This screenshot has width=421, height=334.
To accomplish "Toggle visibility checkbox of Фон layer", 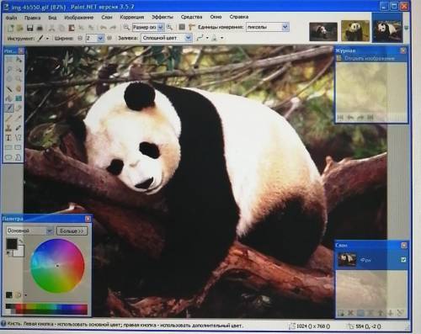I will point(403,260).
